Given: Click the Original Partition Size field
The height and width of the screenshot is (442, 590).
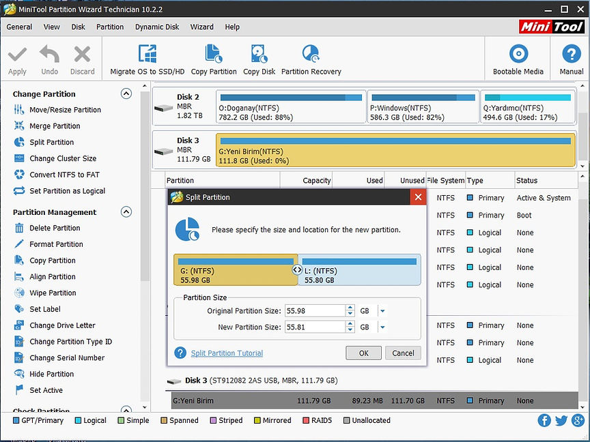Looking at the screenshot, I should [x=315, y=311].
